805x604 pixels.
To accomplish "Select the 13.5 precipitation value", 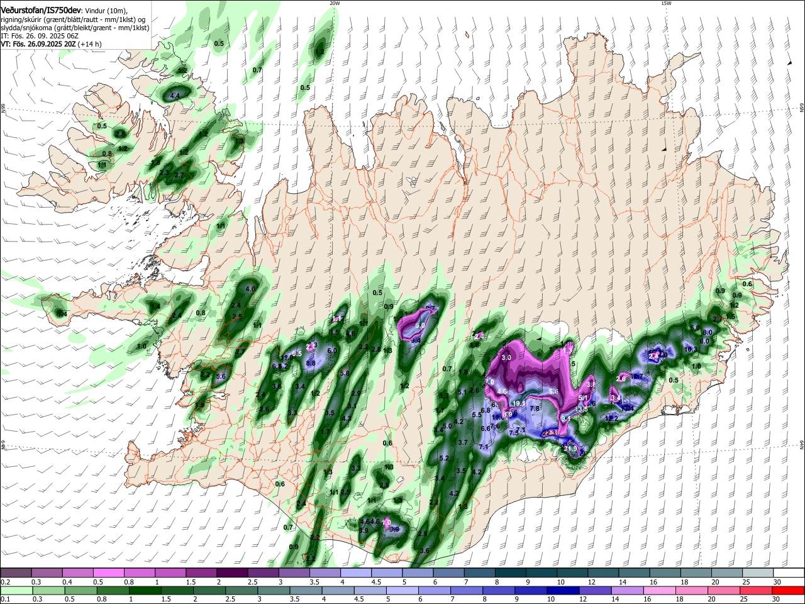I will click(582, 409).
